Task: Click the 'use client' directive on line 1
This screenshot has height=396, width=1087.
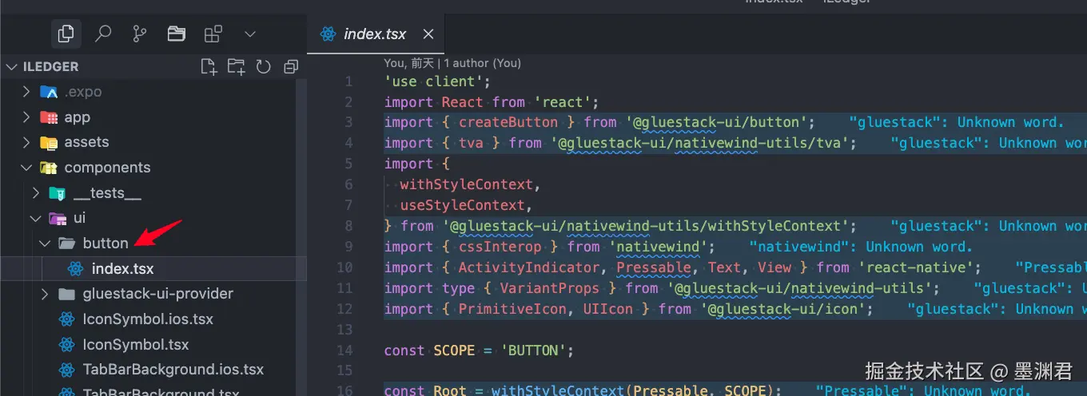Action: tap(433, 81)
